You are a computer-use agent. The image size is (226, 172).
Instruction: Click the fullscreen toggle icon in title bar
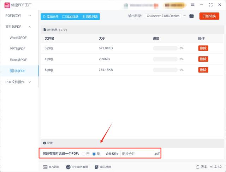[x=210, y=5]
